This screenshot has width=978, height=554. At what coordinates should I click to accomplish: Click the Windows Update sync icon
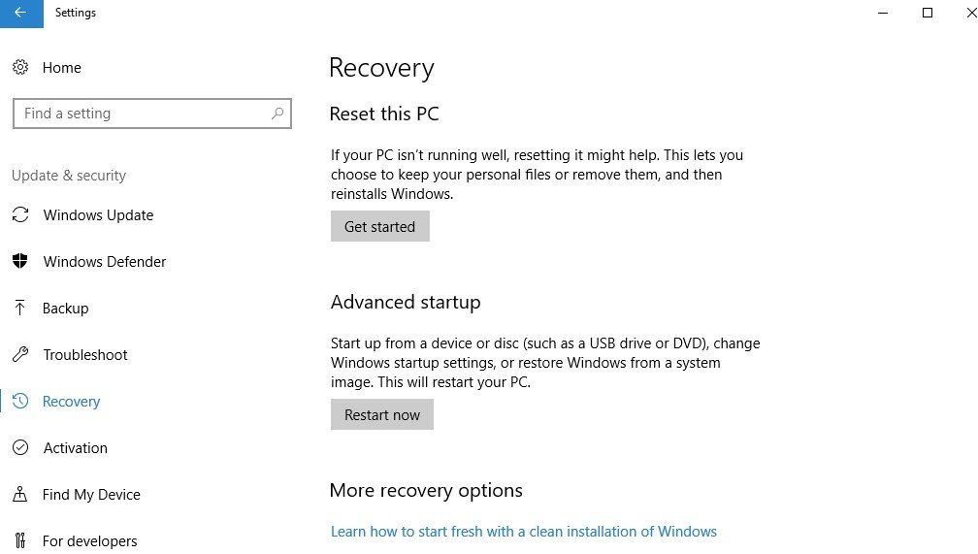click(x=20, y=215)
